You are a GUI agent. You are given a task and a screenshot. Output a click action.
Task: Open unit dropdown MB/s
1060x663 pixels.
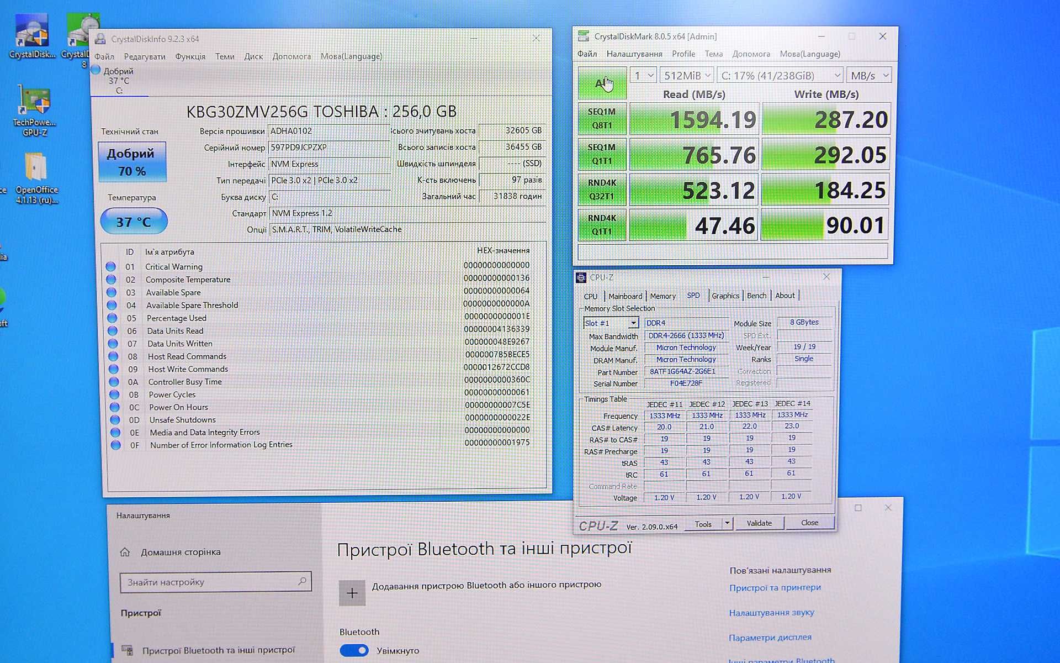click(869, 75)
